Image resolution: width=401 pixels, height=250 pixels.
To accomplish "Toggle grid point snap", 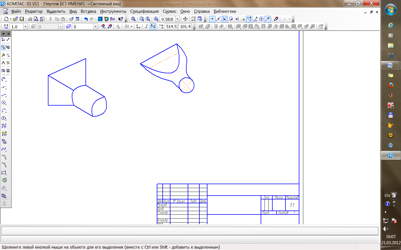I will point(243,19).
